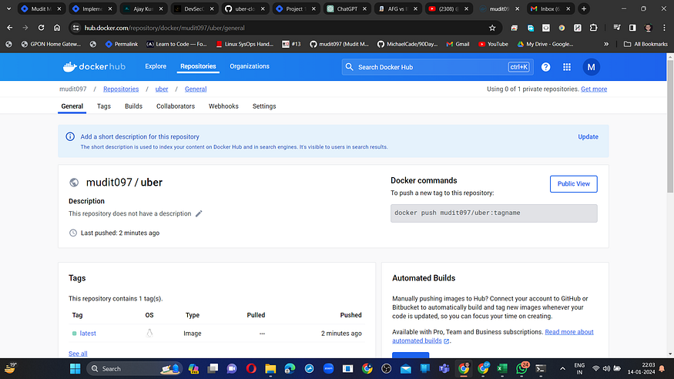674x379 pixels.
Task: Open the uber breadcrumb link
Action: [x=162, y=89]
